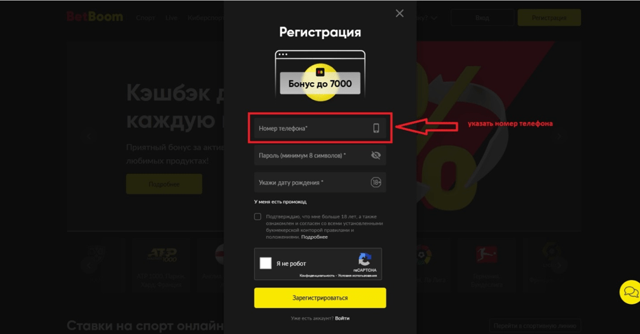The height and width of the screenshot is (334, 640).
Task: Close the registration dialog with X
Action: 399,14
